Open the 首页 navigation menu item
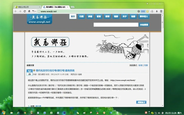 pyautogui.click(x=73, y=16)
